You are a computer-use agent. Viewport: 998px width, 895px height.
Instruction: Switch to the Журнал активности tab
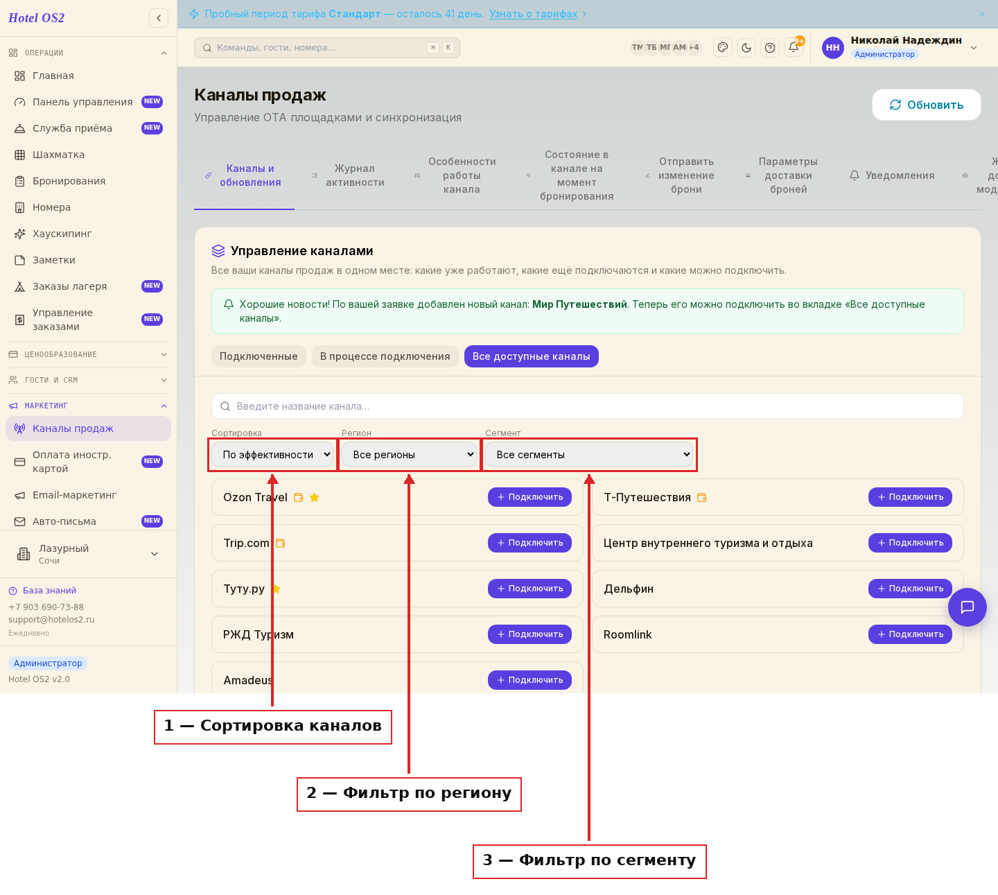[349, 175]
